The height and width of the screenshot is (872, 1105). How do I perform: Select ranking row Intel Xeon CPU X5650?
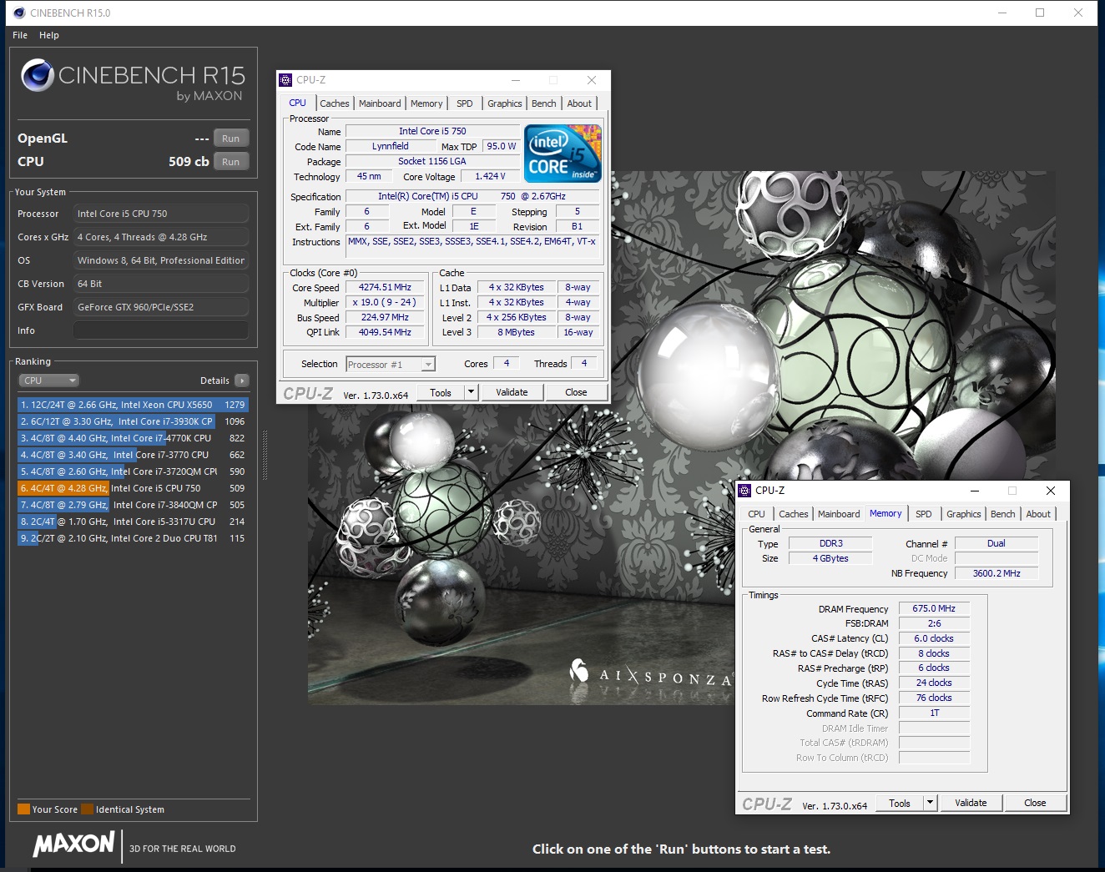133,405
